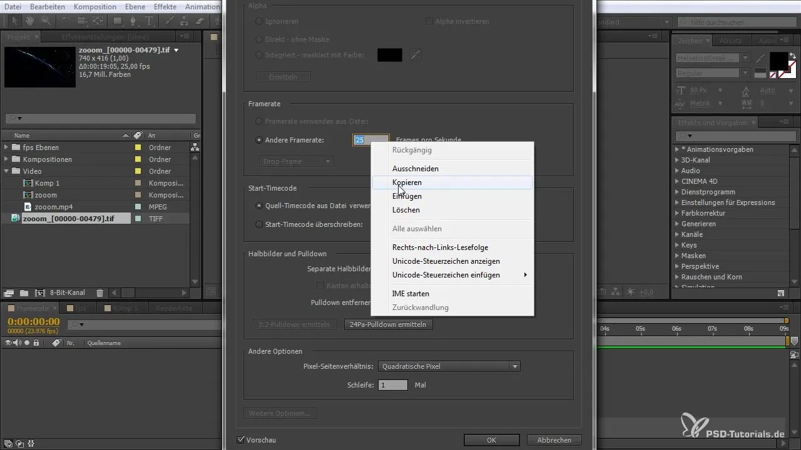Switch to the Absatz tab
The image size is (801, 450).
click(730, 41)
